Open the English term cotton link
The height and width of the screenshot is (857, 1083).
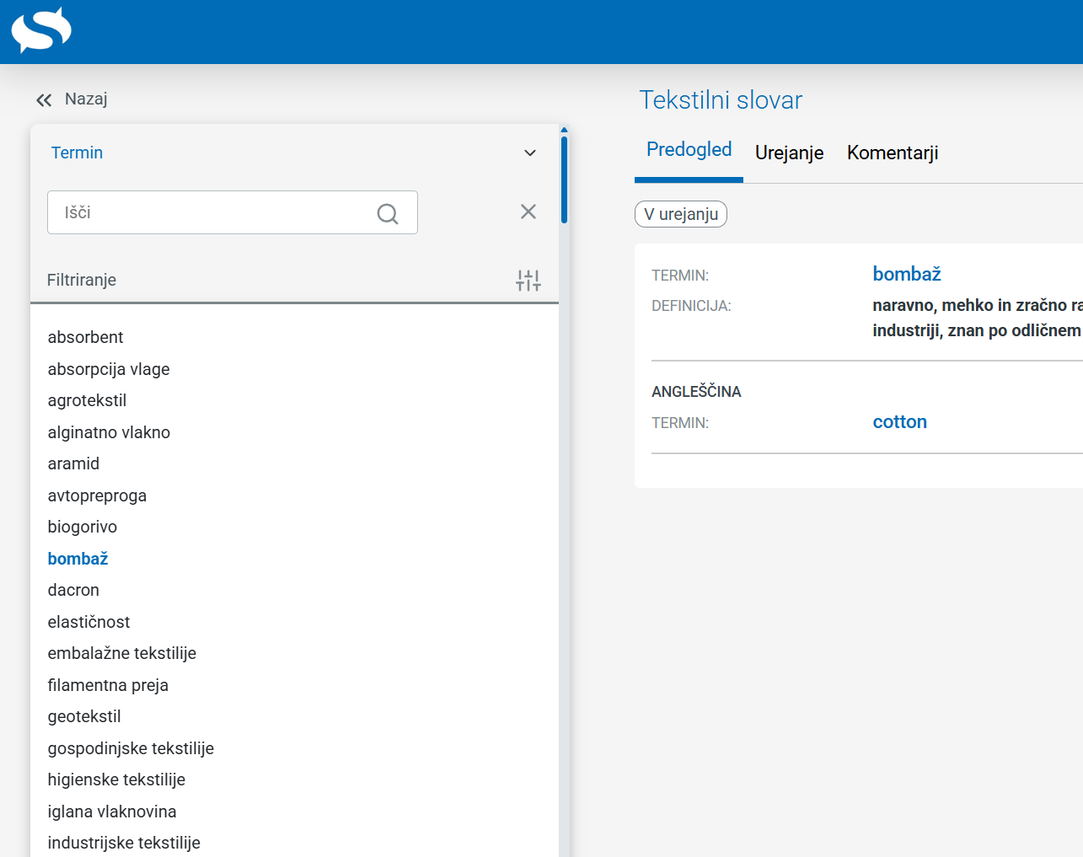pos(899,422)
